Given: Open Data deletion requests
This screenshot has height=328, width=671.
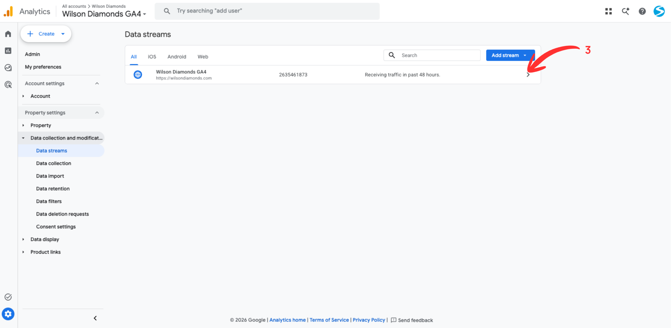Looking at the screenshot, I should tap(62, 214).
